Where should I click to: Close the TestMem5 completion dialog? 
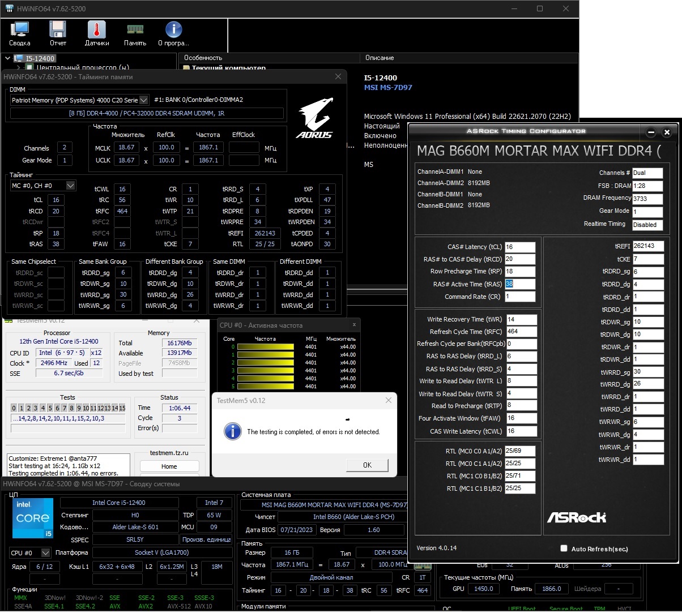[388, 400]
